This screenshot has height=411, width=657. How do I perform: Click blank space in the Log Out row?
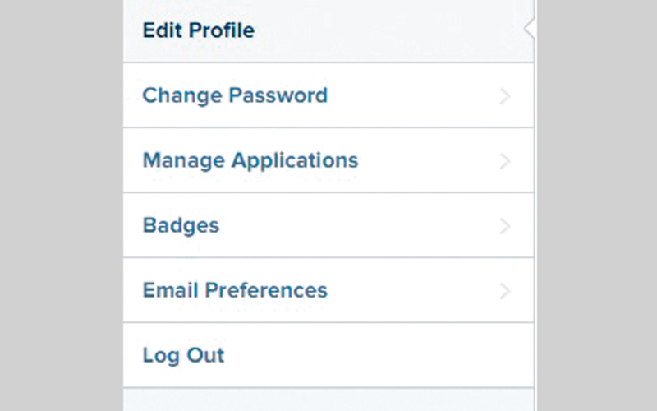pyautogui.click(x=370, y=355)
